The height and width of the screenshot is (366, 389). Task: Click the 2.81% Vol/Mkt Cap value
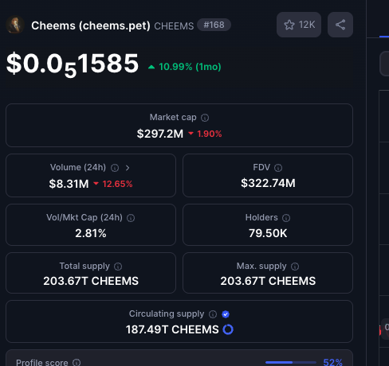point(91,233)
